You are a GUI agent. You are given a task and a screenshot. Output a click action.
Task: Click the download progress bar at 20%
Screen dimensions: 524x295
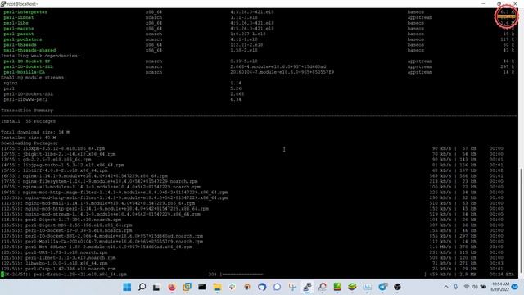tap(242, 275)
